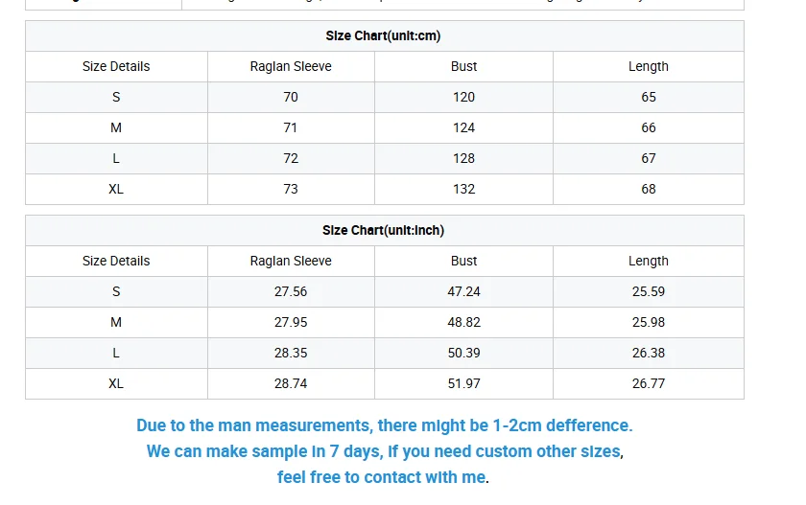Click Size Details header in inch table
Screen dimensions: 806x505
click(x=116, y=262)
